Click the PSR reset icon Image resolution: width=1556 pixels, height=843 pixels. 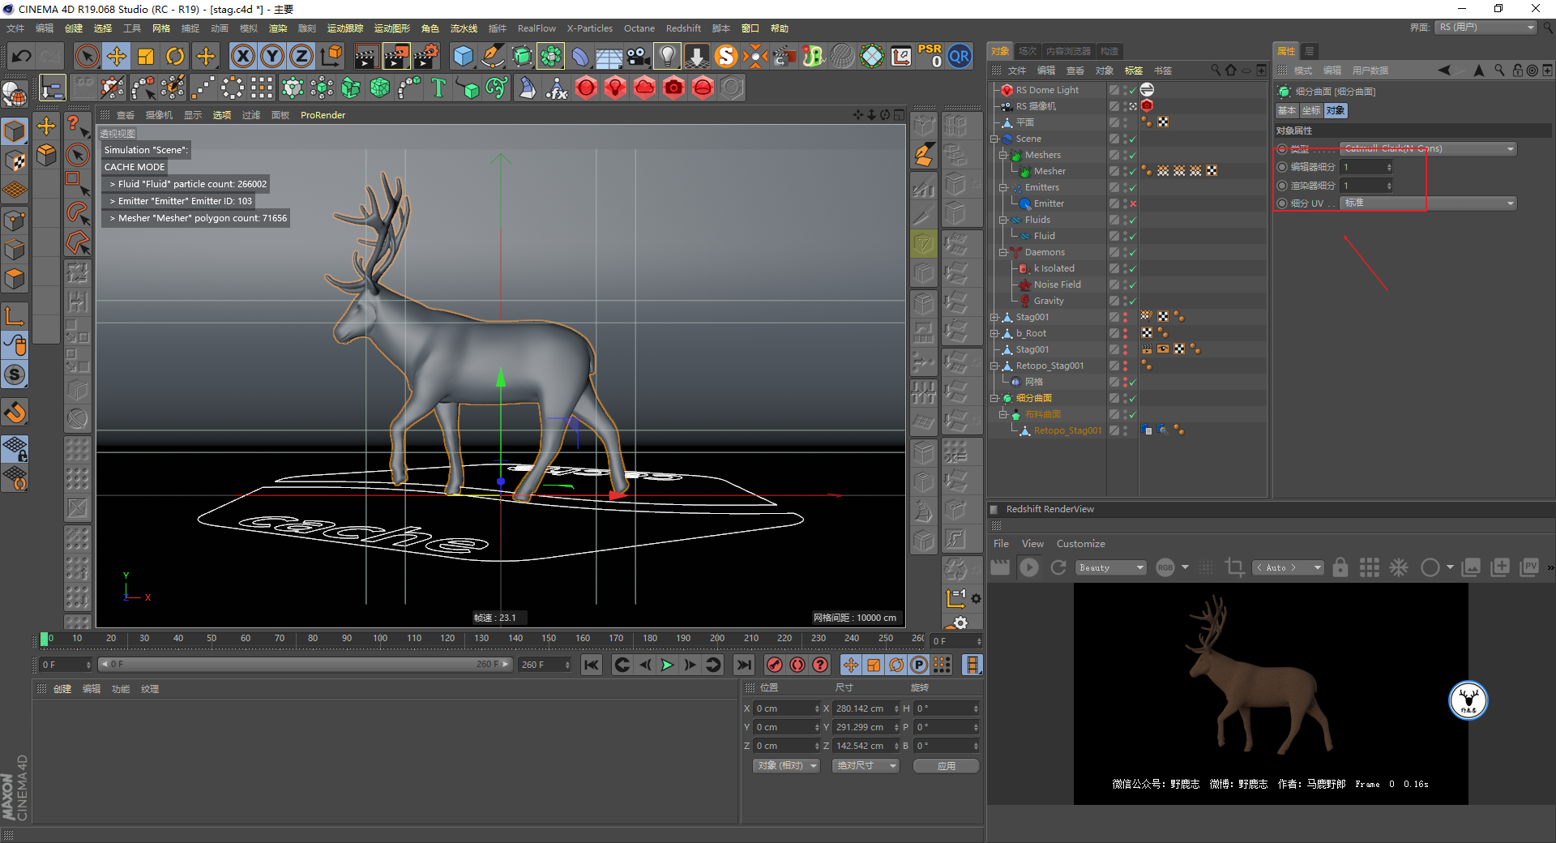pyautogui.click(x=930, y=56)
